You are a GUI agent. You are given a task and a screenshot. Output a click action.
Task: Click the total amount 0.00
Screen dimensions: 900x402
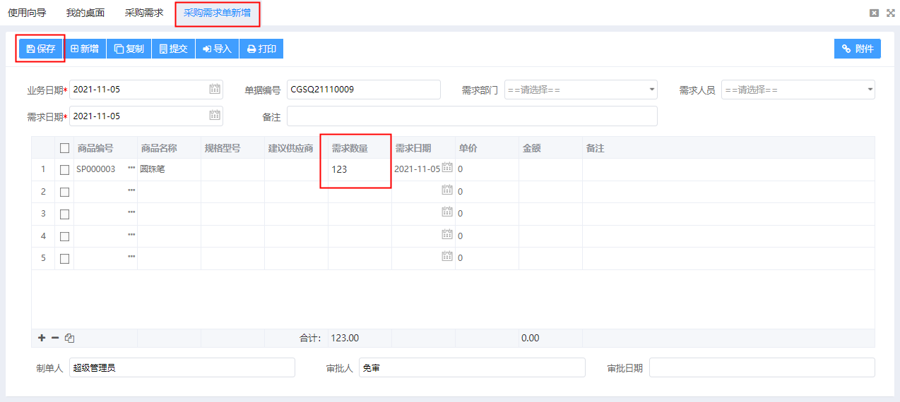tap(531, 338)
